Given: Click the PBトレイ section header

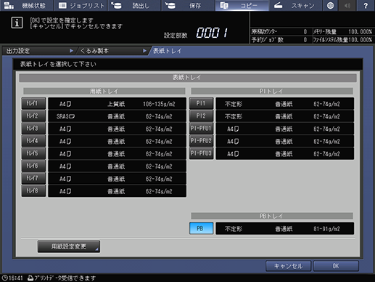Looking at the screenshot, I should pos(272,216).
